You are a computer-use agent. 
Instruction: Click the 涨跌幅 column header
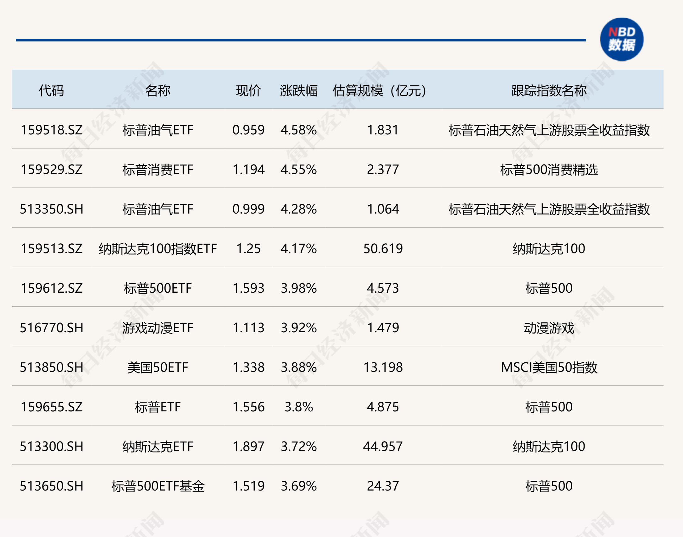pyautogui.click(x=299, y=90)
